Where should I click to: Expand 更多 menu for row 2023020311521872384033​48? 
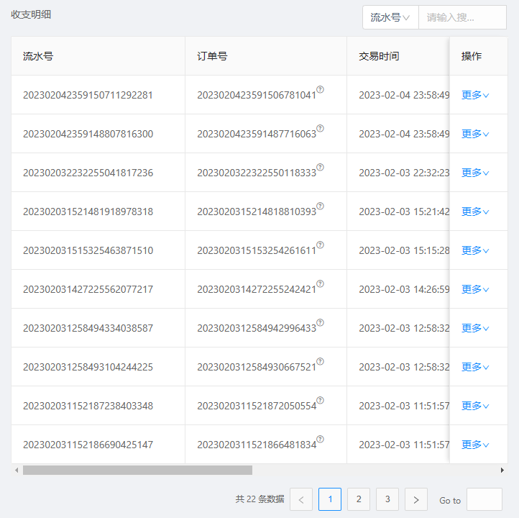[475, 406]
